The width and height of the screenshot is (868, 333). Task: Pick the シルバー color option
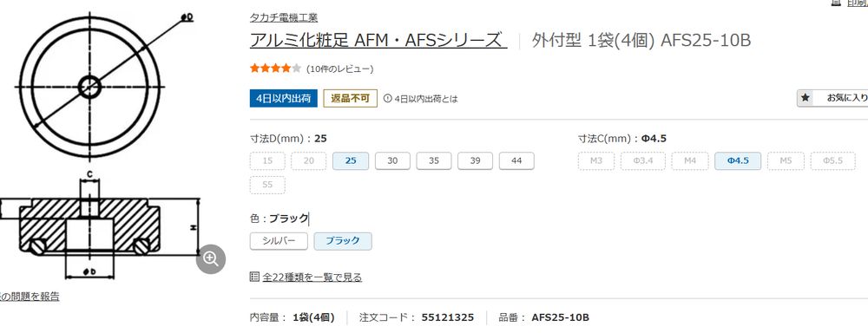tap(279, 241)
